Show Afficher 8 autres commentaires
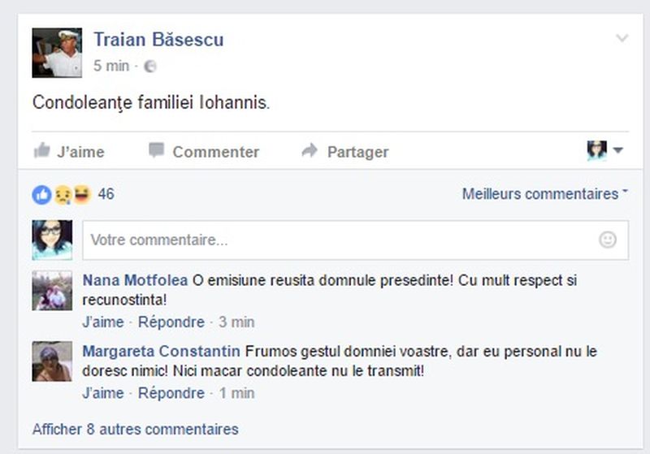650x454 pixels. coord(135,429)
